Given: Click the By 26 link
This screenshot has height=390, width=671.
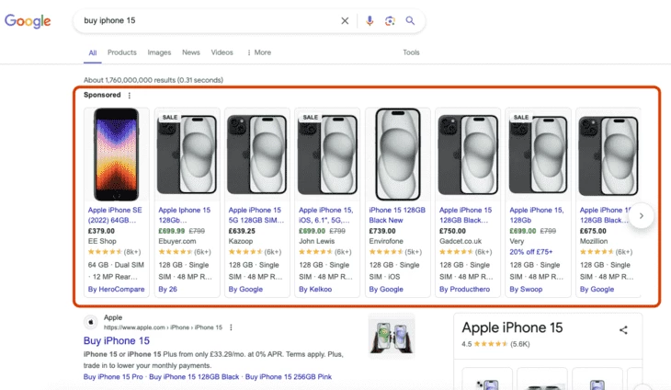Looking at the screenshot, I should (x=167, y=290).
